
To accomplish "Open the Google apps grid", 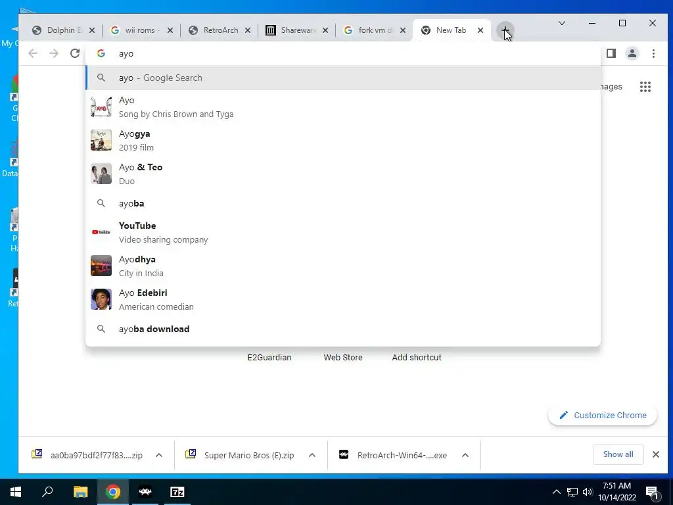I will click(645, 87).
